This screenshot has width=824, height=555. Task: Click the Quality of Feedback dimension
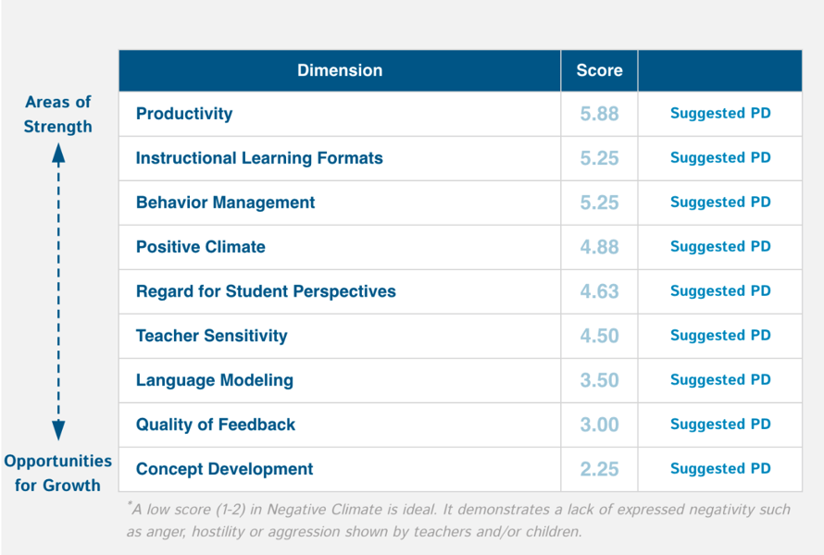216,425
